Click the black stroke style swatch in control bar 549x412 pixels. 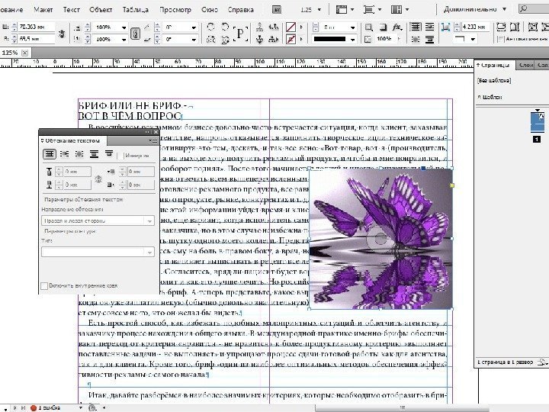point(330,38)
